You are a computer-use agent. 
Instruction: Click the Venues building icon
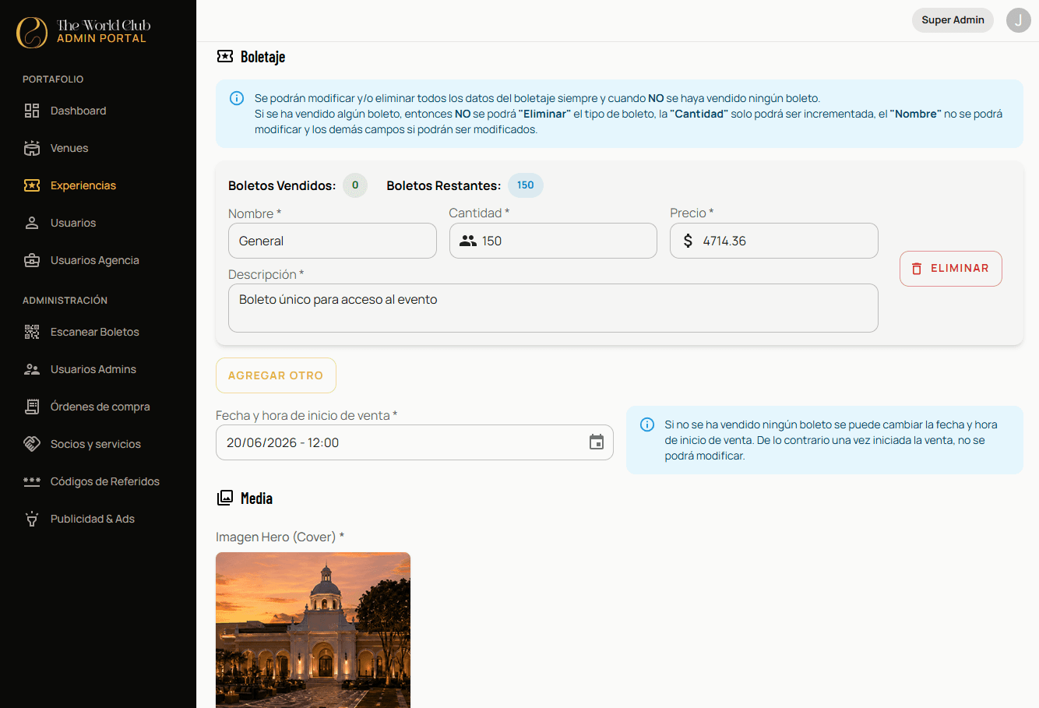pyautogui.click(x=32, y=148)
